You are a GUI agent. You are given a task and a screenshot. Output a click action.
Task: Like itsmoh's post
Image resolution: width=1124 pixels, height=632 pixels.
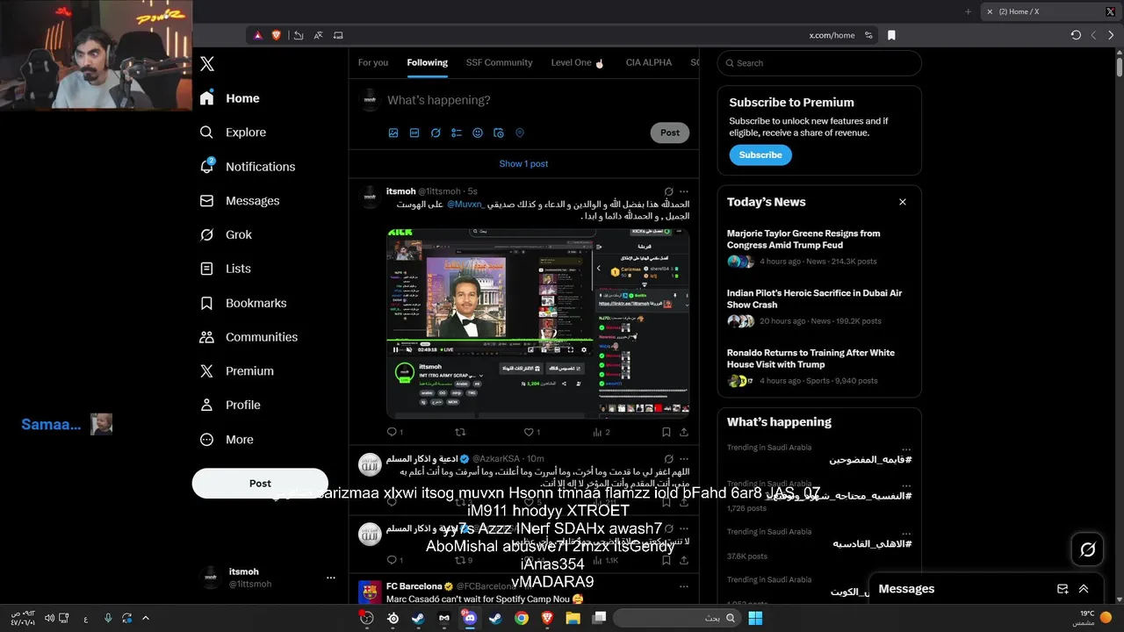point(529,432)
